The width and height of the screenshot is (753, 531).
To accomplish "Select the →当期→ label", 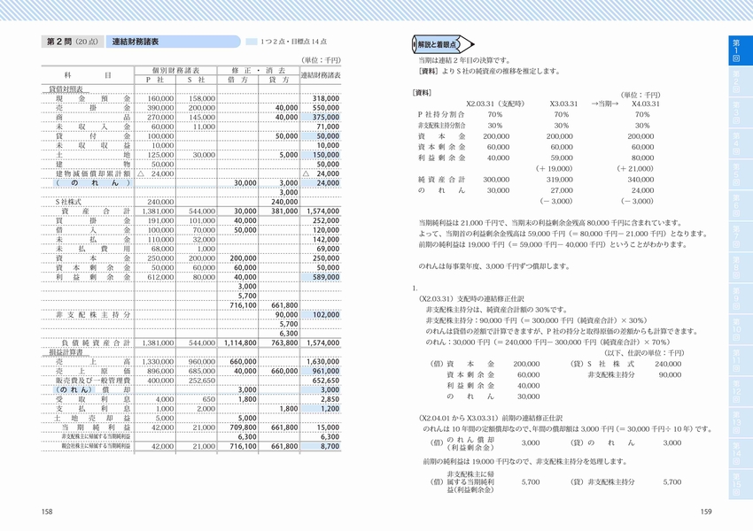I will (x=604, y=104).
